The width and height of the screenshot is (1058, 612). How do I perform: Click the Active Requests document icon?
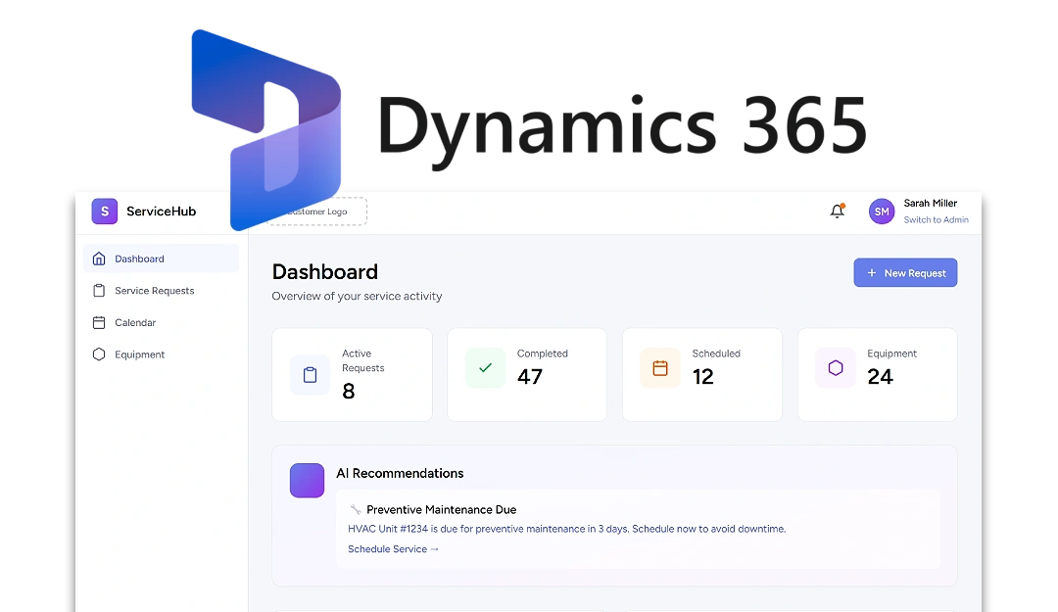pos(310,374)
